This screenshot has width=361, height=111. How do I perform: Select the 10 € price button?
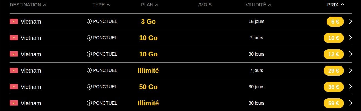tap(334, 38)
